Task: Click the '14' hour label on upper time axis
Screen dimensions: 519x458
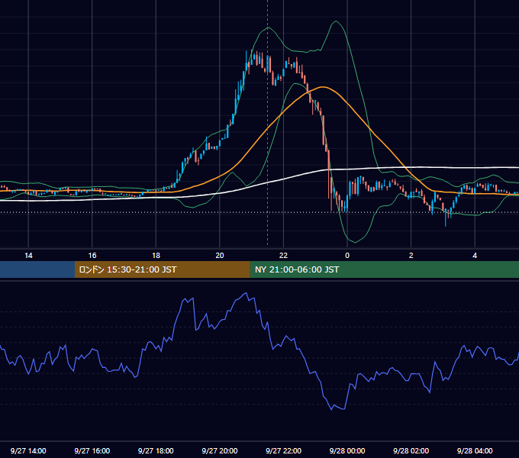Action: (28, 256)
